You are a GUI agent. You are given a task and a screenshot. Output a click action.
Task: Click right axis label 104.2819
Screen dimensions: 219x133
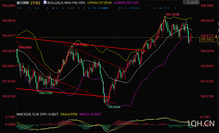pos(207,51)
